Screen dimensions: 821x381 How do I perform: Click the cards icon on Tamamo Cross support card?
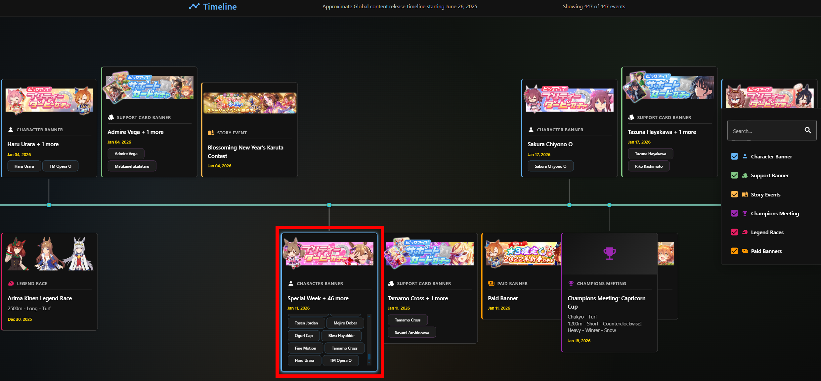391,283
